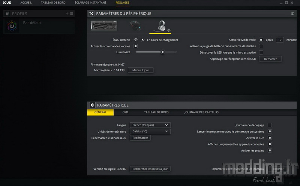Click Micrologiciel v. 0.14.133 label
This screenshot has width=300, height=186.
109,70
